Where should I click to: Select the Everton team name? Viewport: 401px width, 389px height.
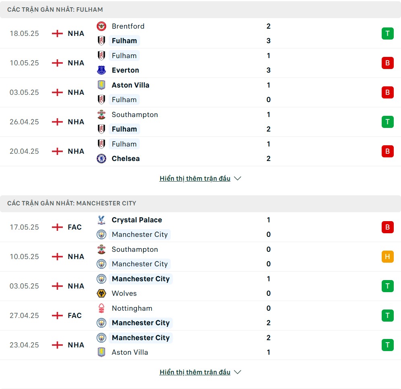[125, 70]
